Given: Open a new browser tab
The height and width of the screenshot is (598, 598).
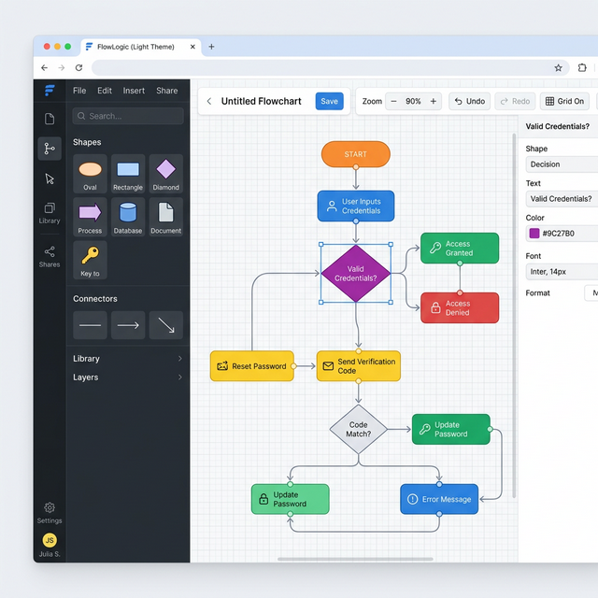Looking at the screenshot, I should 211,47.
